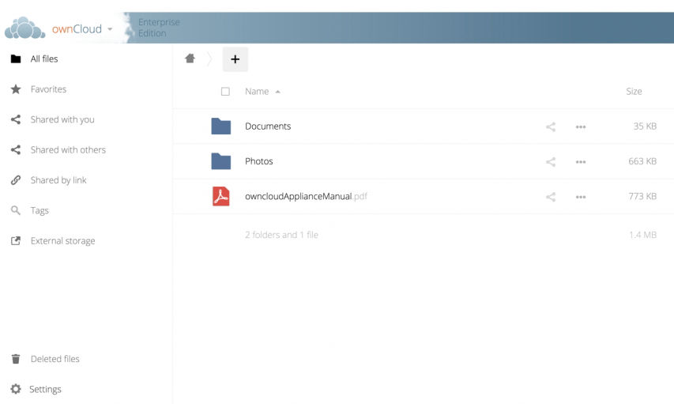Click the Tags magnifier icon
The image size is (674, 404).
click(x=16, y=210)
